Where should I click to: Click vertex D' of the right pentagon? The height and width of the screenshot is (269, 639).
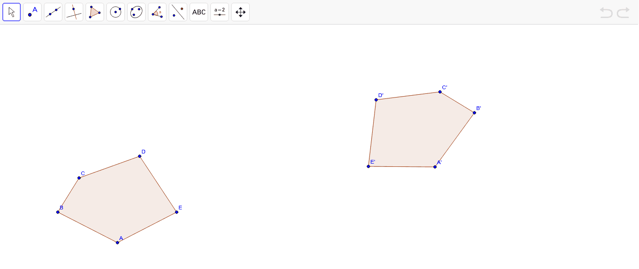click(x=376, y=100)
